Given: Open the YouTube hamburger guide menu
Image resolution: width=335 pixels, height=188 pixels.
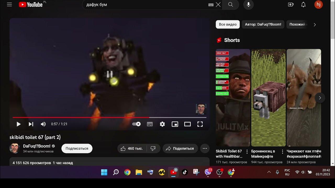Looking at the screenshot, I should (9, 4).
